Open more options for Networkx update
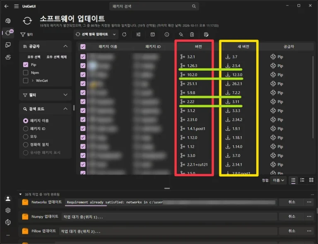 (309, 202)
